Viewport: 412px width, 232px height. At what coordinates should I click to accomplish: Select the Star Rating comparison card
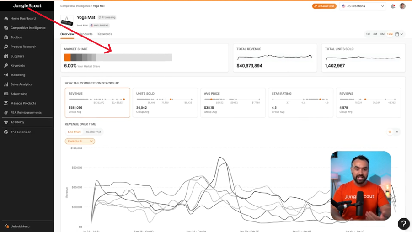pyautogui.click(x=300, y=103)
